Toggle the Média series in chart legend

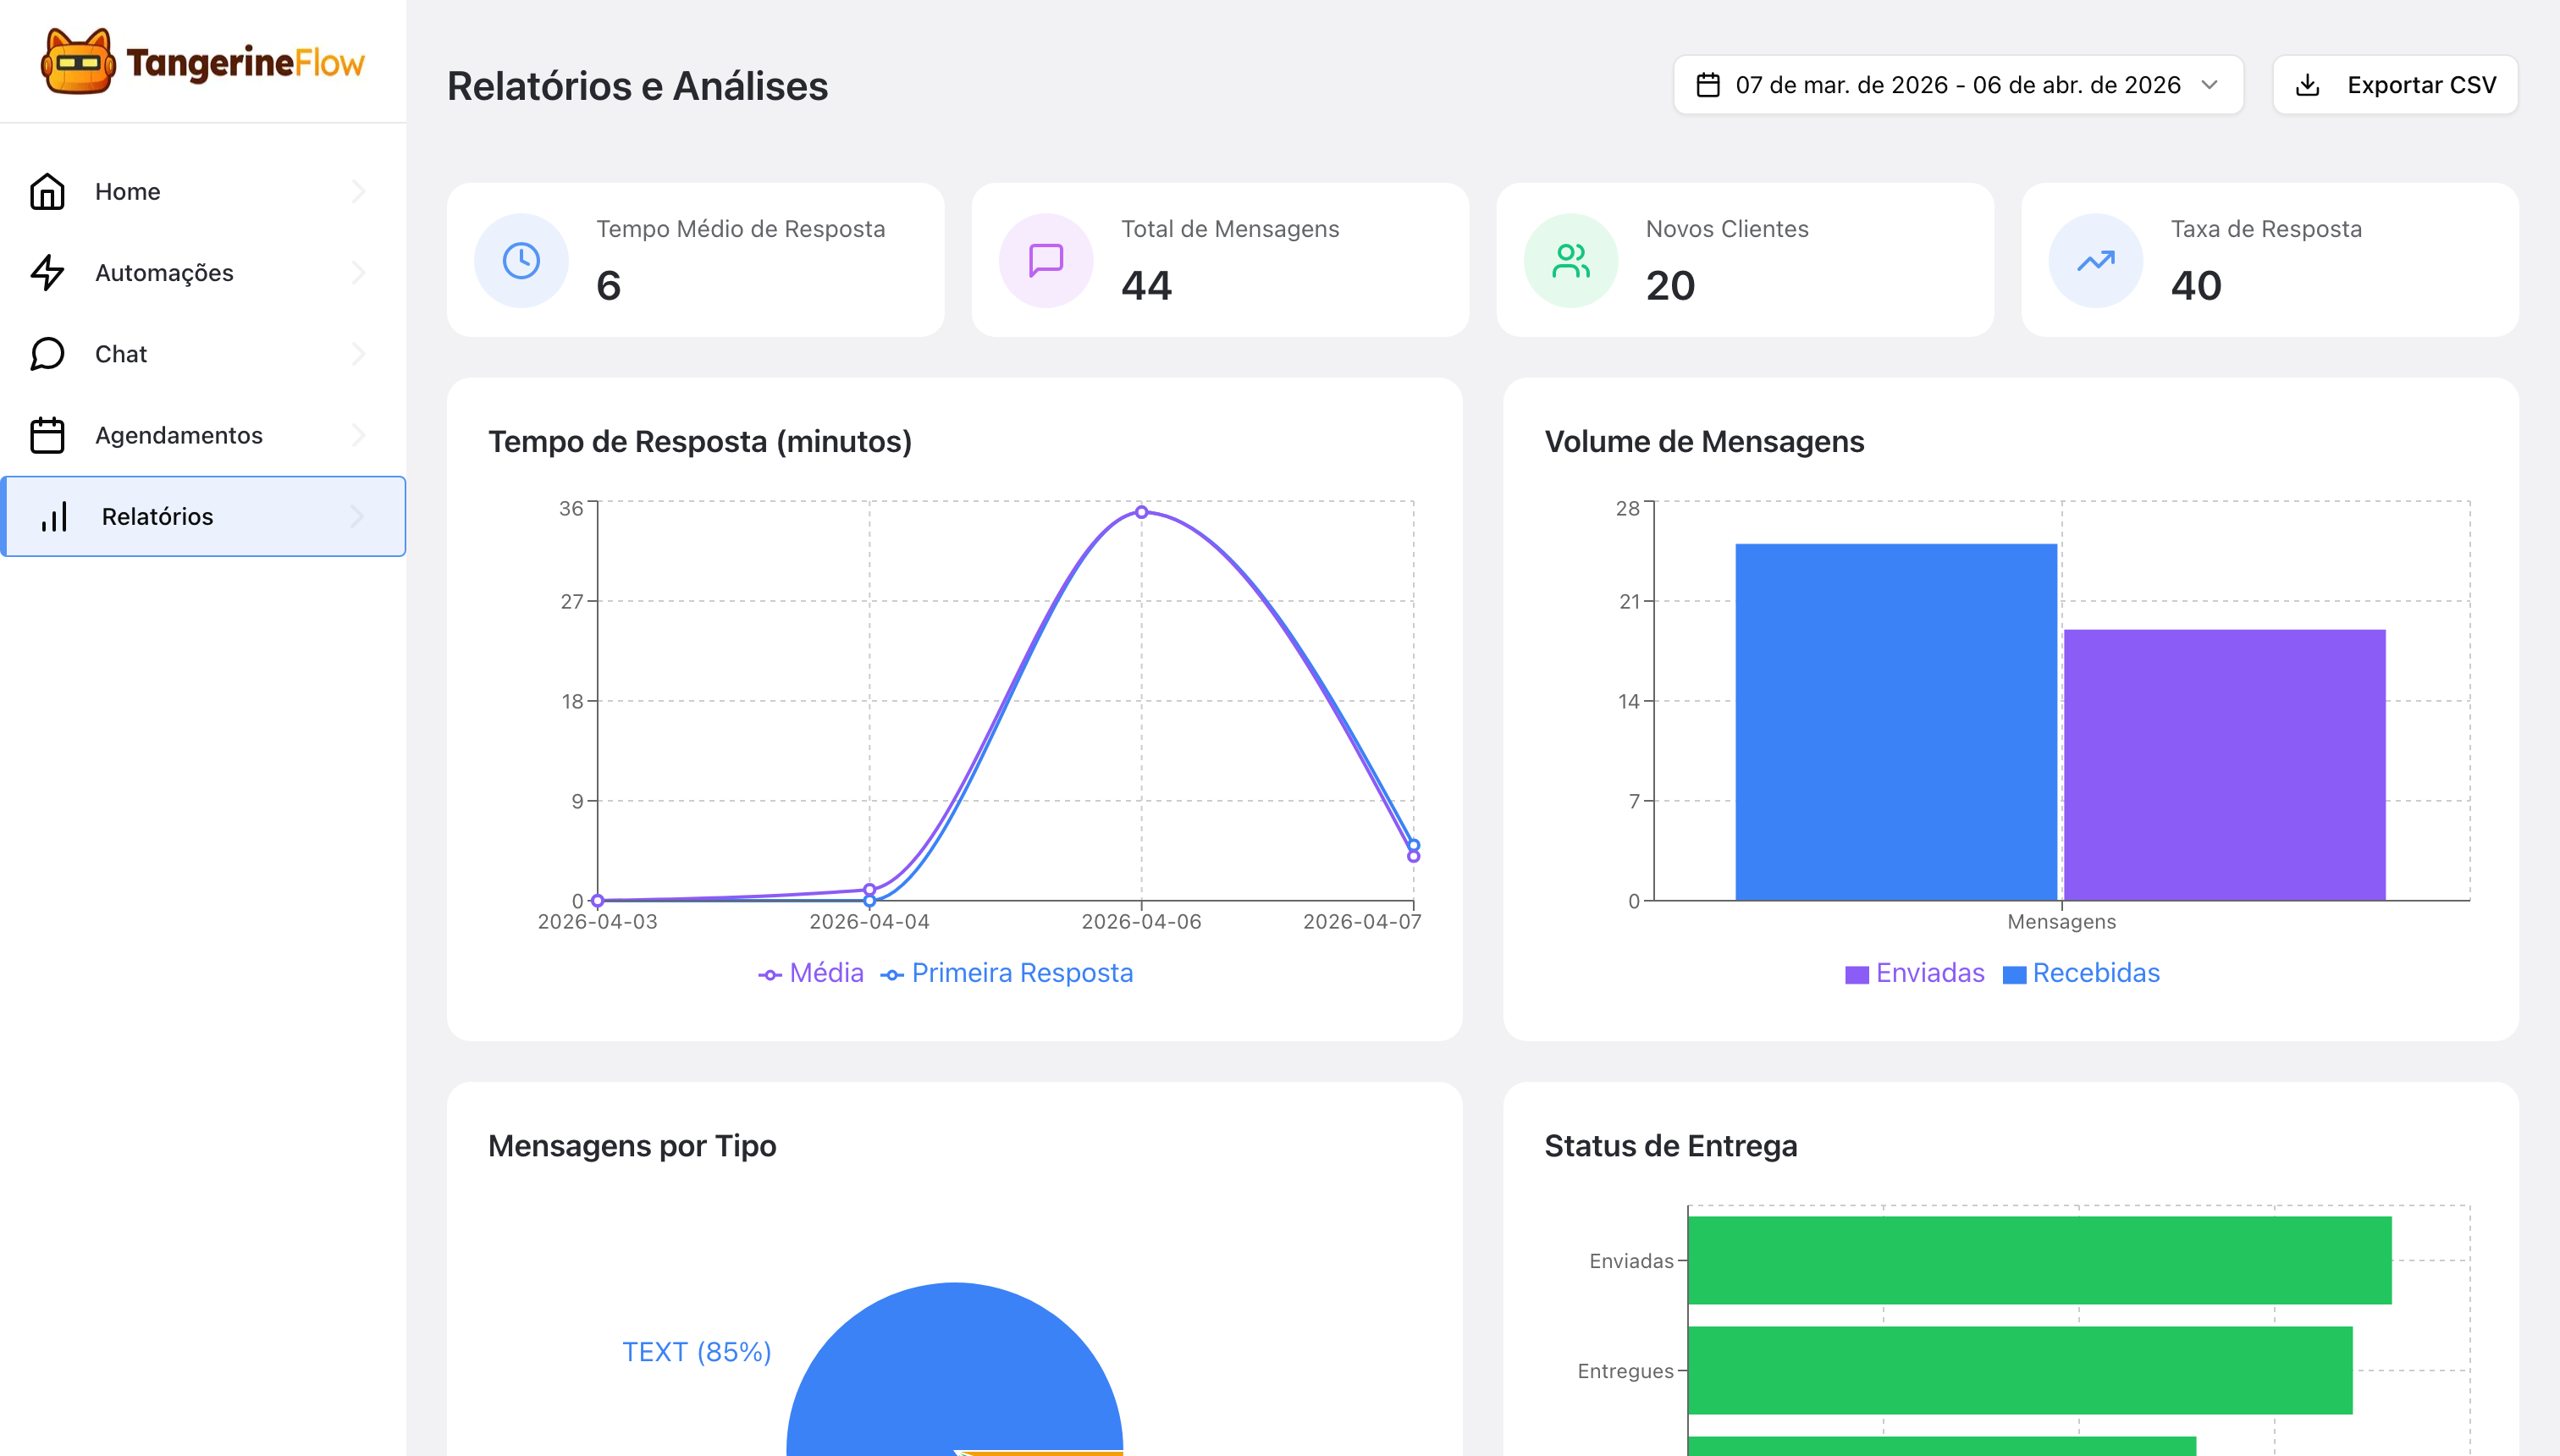[811, 973]
